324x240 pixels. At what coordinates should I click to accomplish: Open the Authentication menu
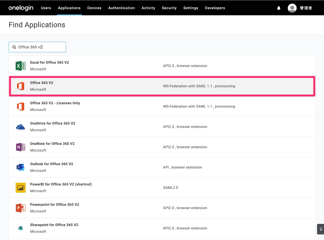(122, 8)
